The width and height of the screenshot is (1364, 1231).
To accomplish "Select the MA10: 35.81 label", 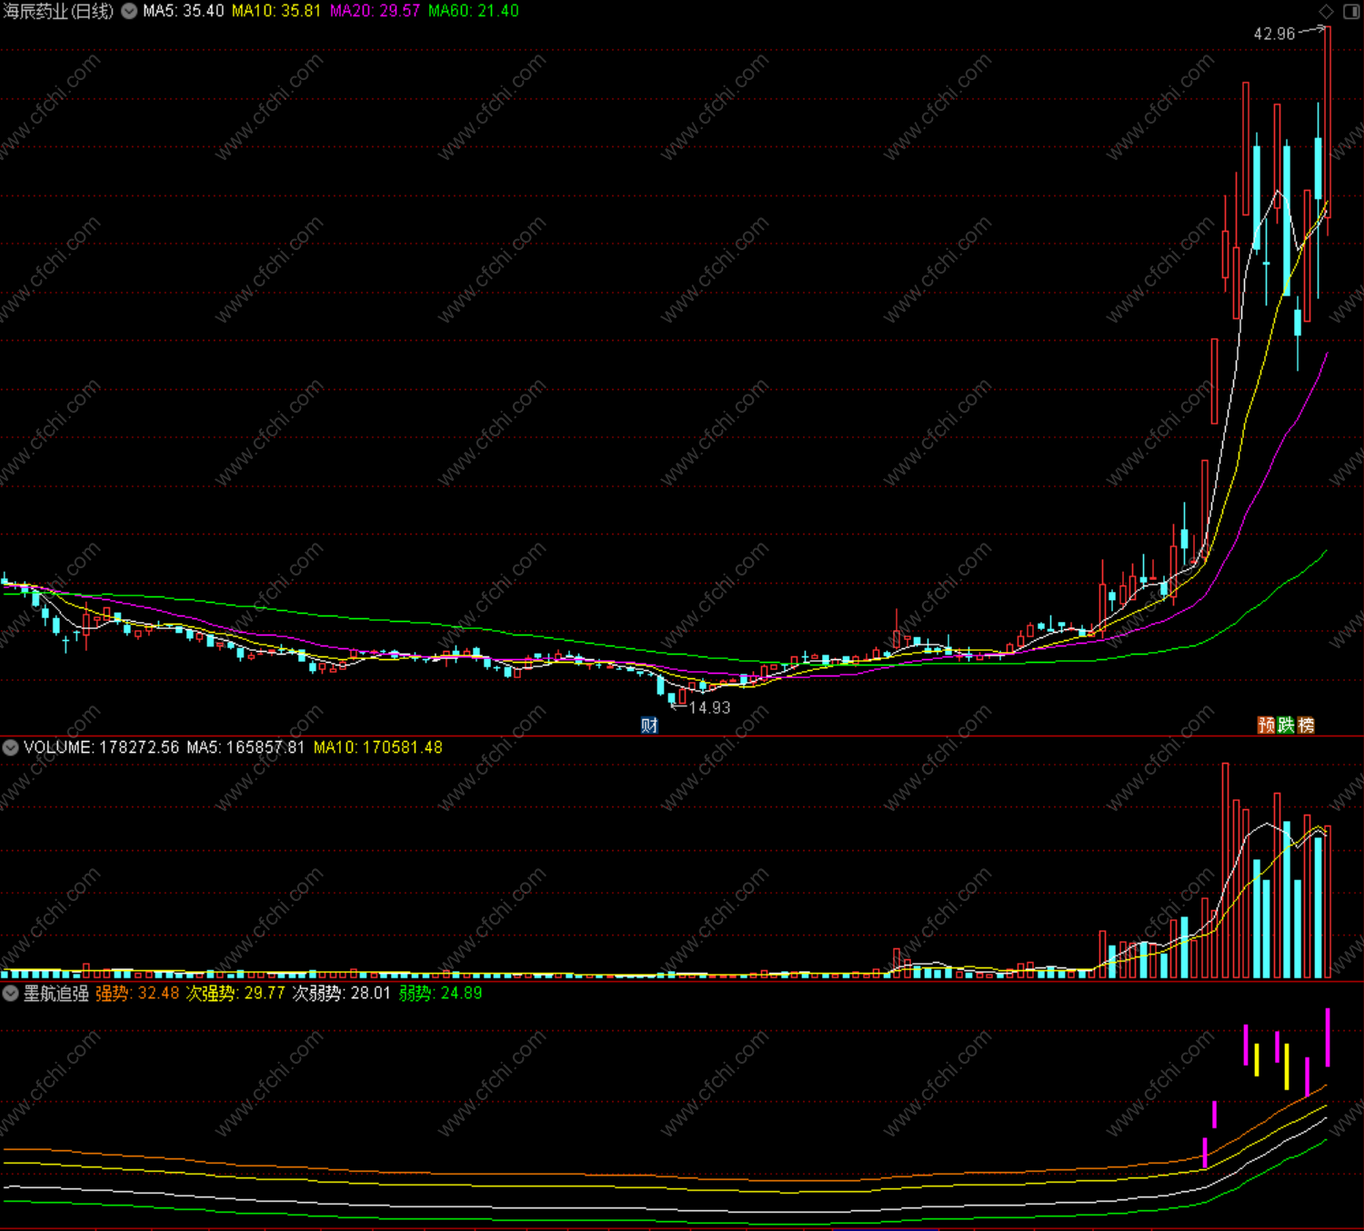I will [x=276, y=11].
